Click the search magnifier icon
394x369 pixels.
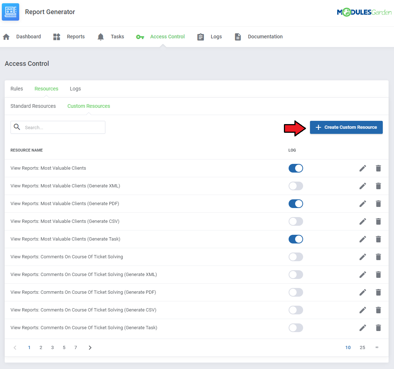(x=17, y=127)
